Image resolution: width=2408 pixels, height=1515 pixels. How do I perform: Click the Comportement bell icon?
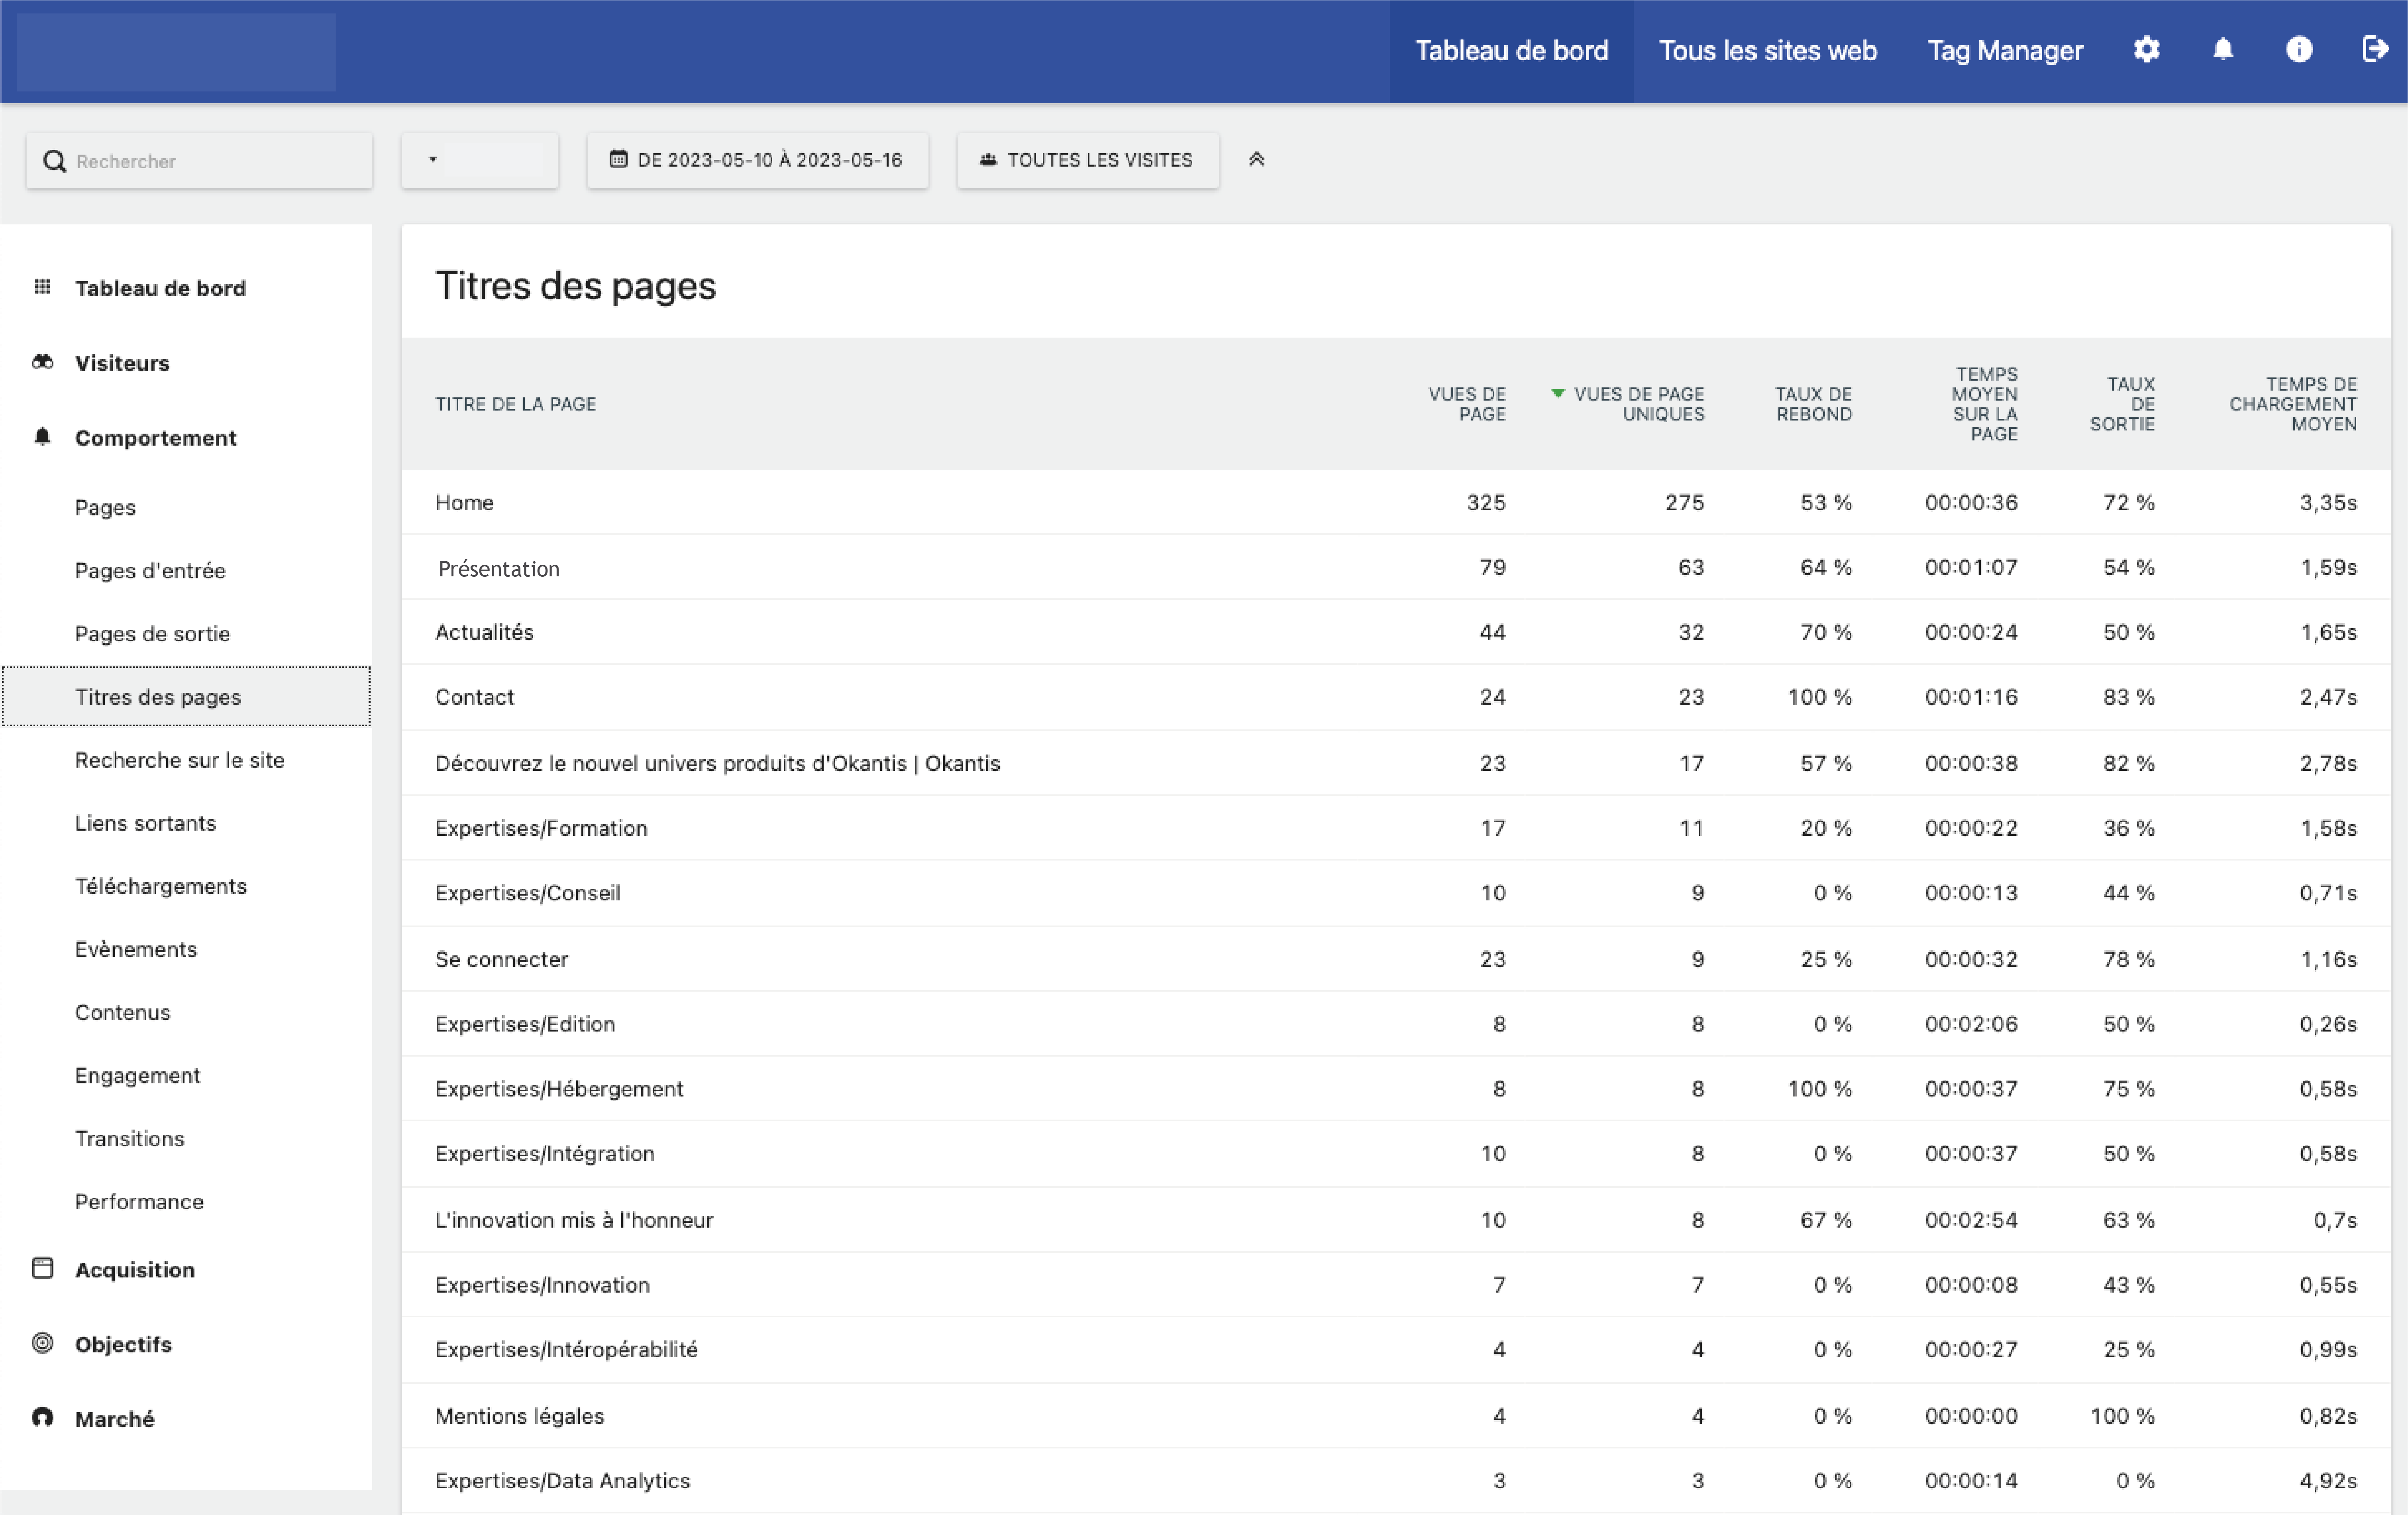coord(42,437)
